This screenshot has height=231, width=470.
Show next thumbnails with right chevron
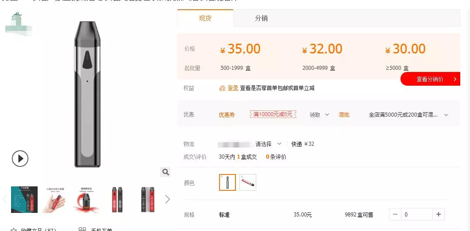point(168,199)
